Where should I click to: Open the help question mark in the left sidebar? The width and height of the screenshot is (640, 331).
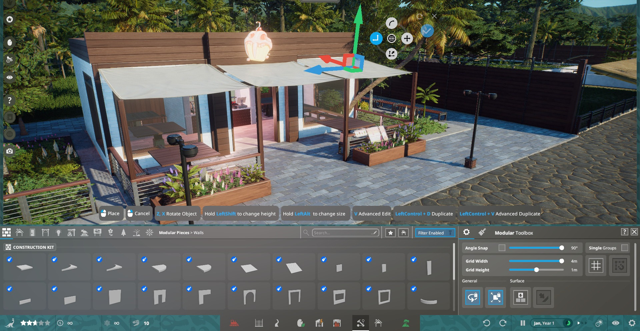[10, 100]
